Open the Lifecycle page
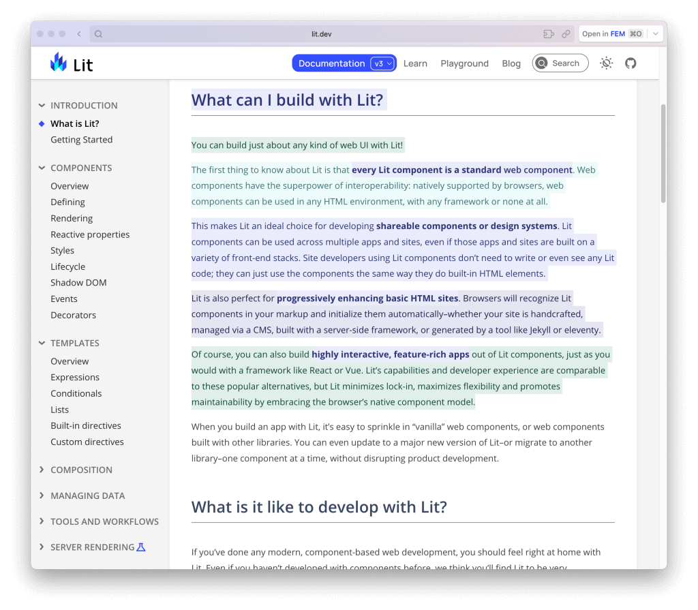Image resolution: width=698 pixels, height=610 pixels. click(x=67, y=266)
